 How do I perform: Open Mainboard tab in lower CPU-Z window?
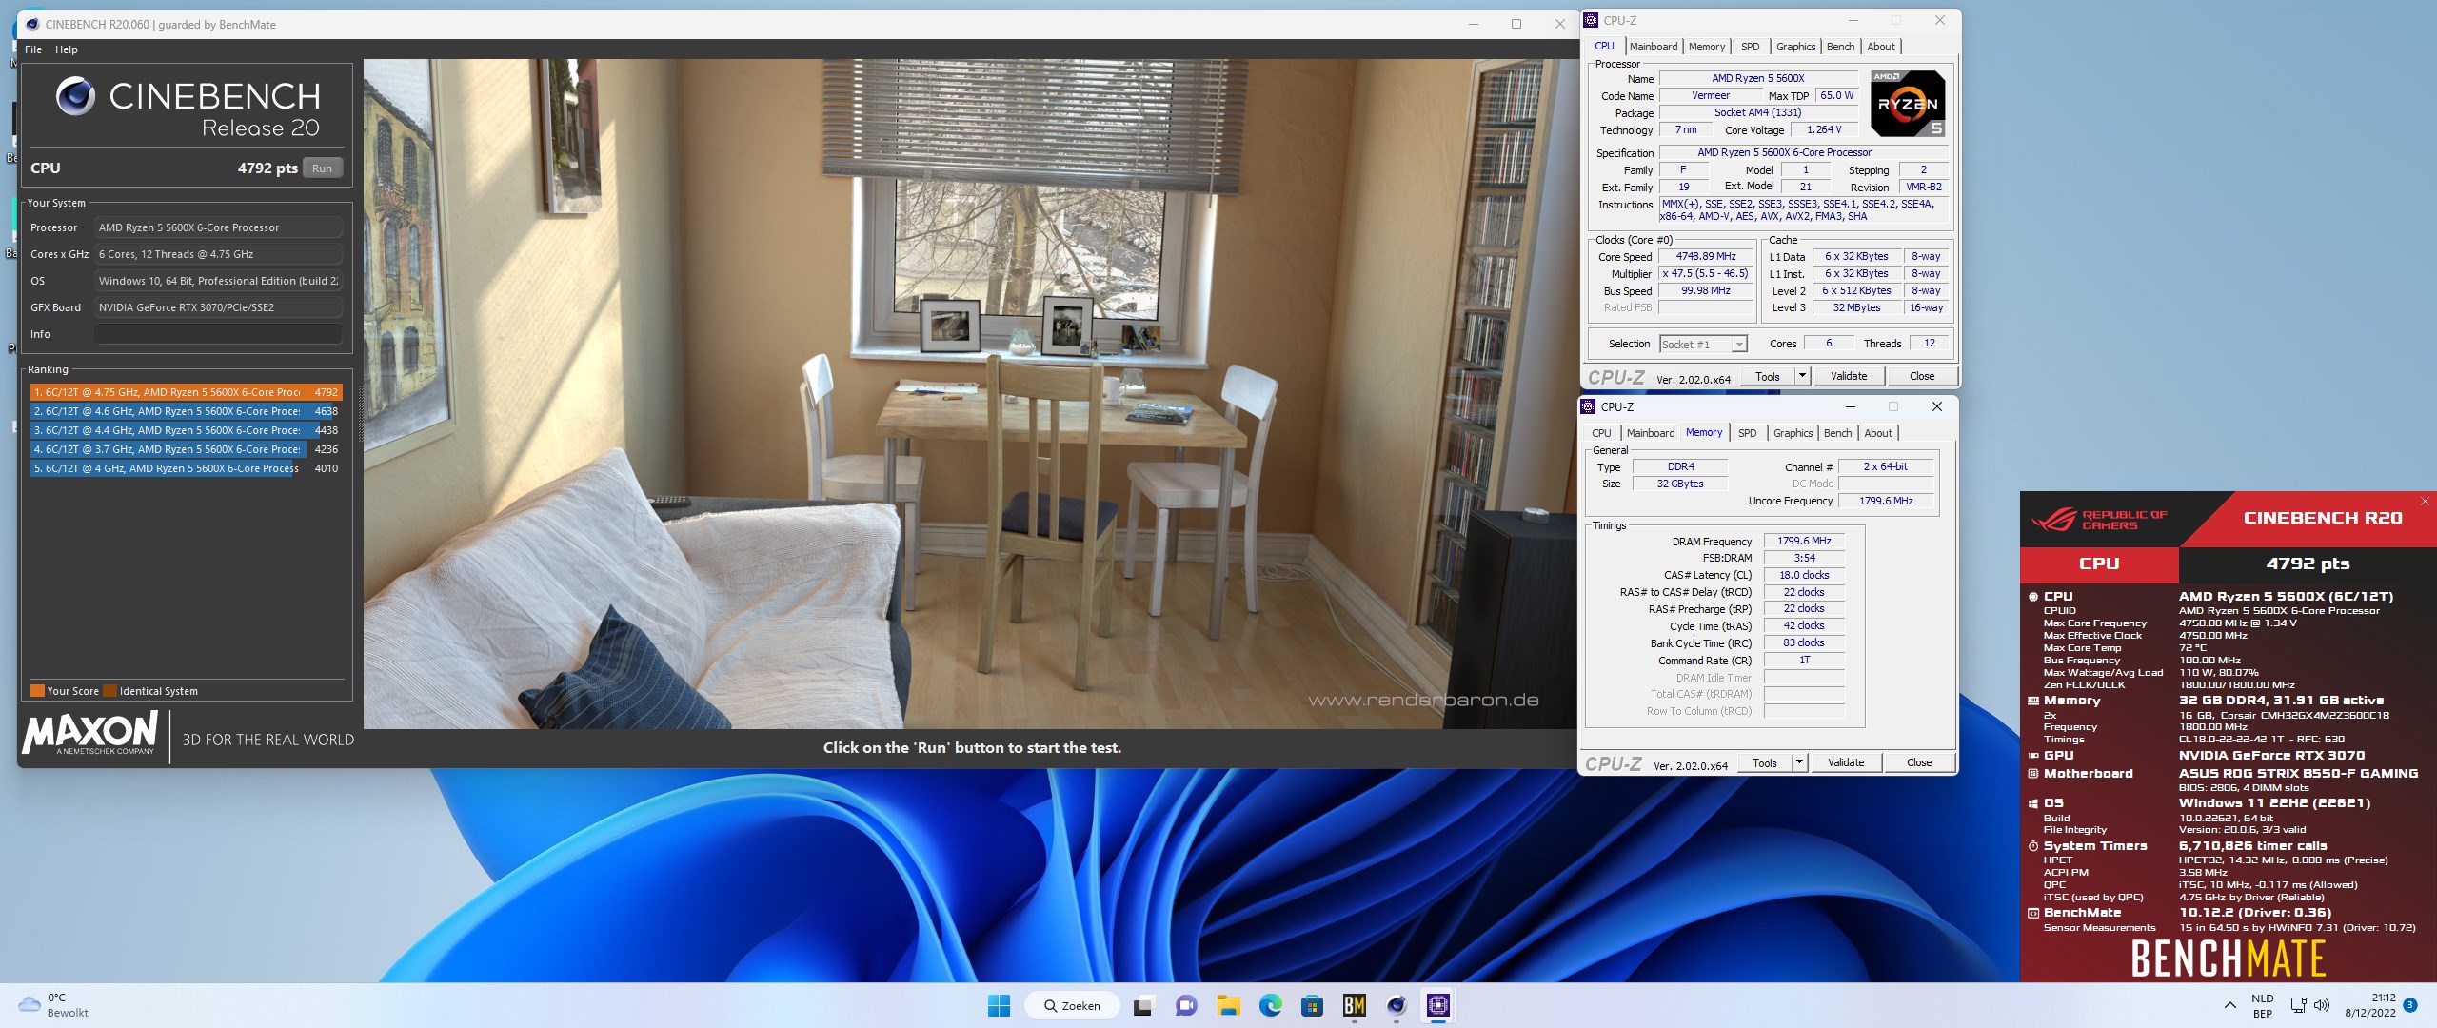coord(1651,433)
